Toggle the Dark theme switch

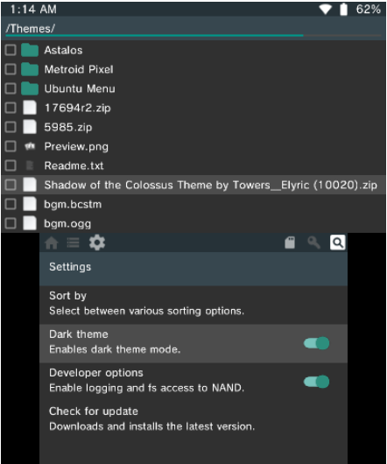tap(316, 343)
